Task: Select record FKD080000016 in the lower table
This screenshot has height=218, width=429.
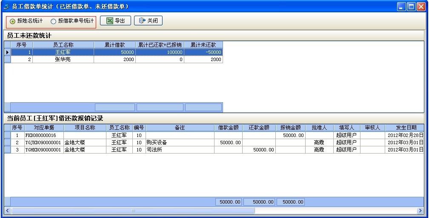Action: 43,135
